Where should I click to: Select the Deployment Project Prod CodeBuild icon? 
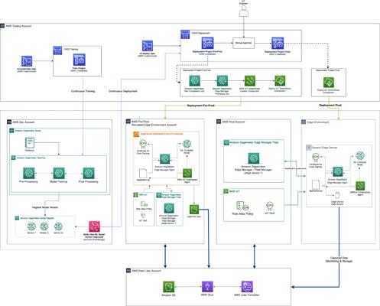(278, 43)
